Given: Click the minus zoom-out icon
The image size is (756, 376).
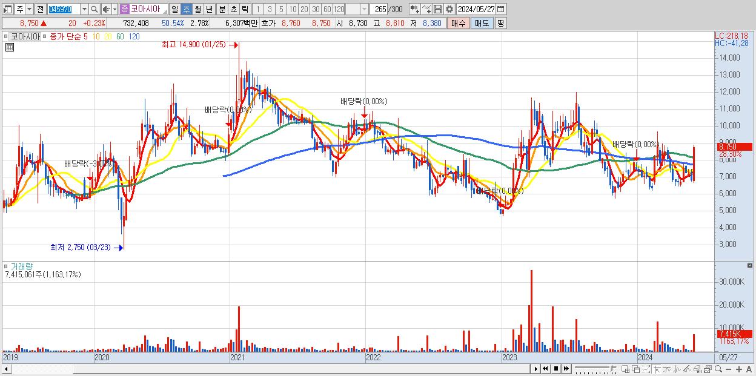Looking at the screenshot, I should tap(728, 369).
